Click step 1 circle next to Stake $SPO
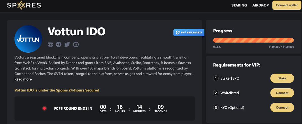Screen dimensions: 302x124 (x=216, y=78)
